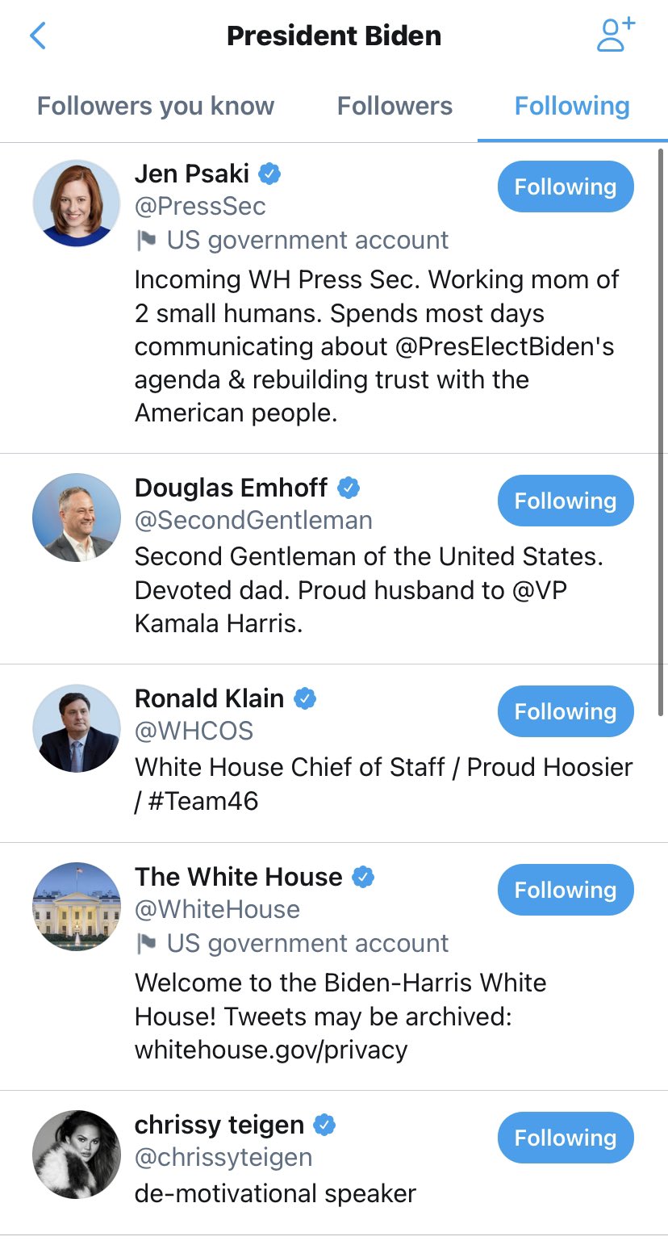
Task: Go back using the left chevron
Action: [x=38, y=36]
